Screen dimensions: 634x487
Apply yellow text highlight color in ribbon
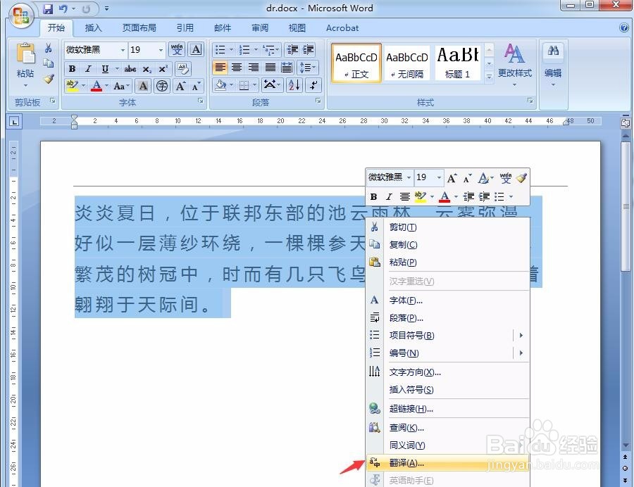[x=72, y=86]
